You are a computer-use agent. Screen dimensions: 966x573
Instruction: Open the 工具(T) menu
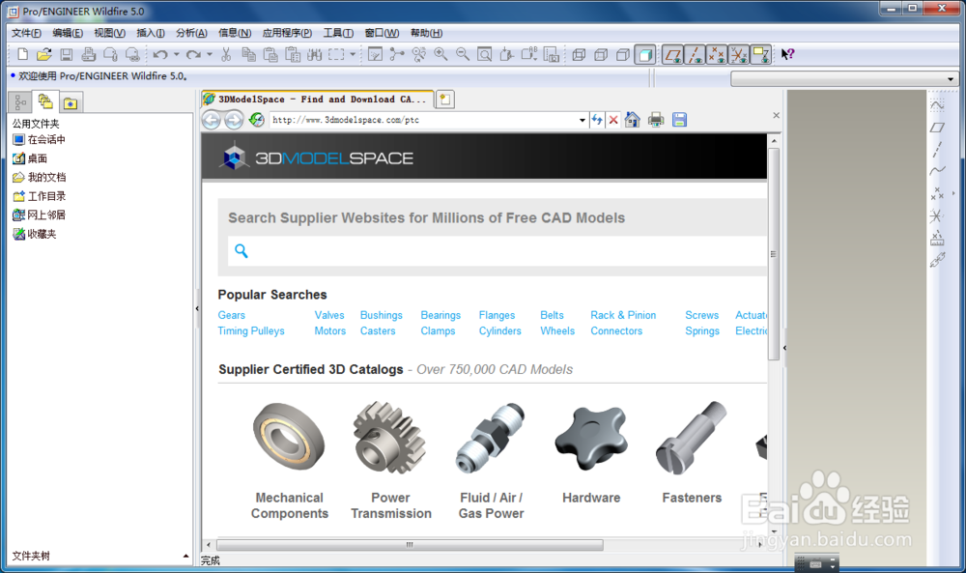coord(338,33)
